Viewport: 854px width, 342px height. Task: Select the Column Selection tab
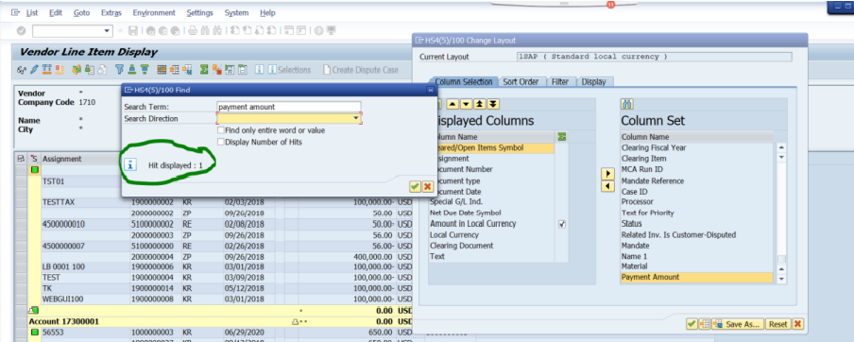pos(463,81)
